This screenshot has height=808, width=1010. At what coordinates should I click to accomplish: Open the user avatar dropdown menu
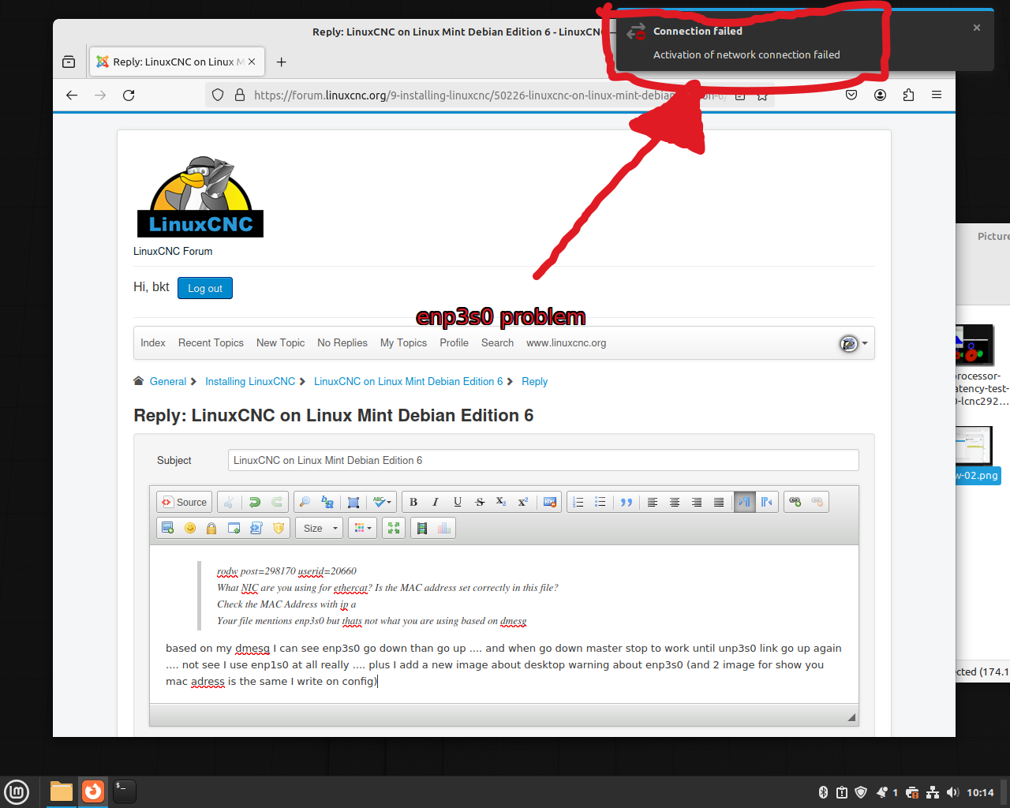(x=853, y=343)
